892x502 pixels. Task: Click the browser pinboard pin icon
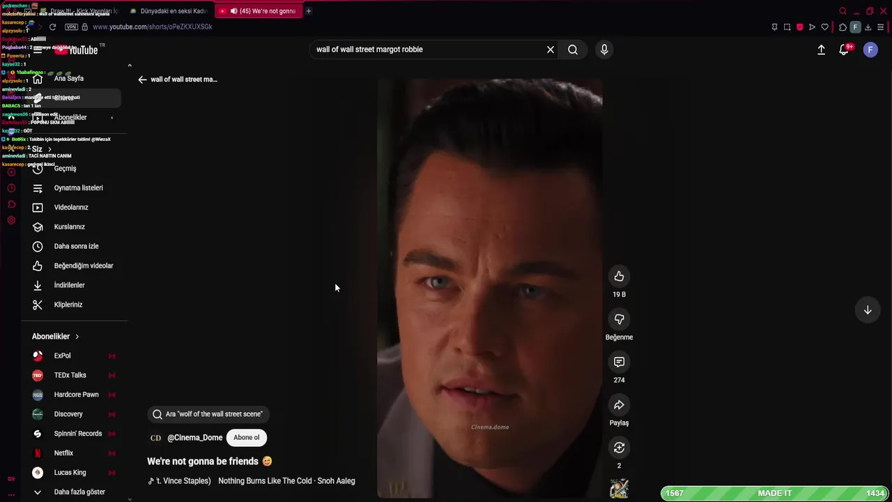pos(774,27)
